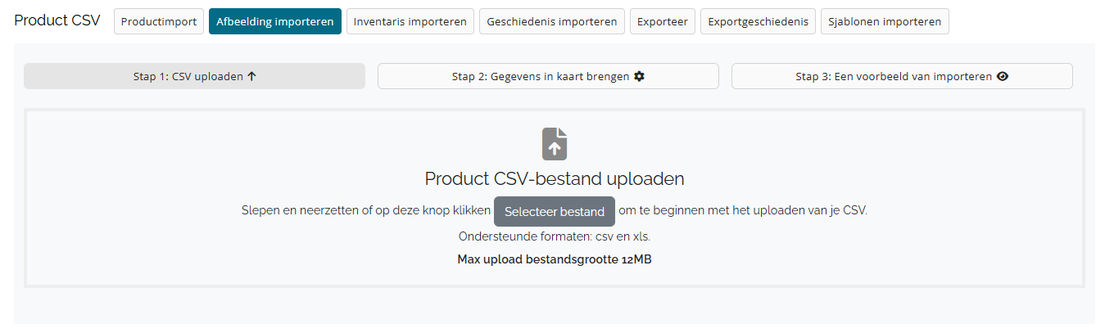Image resolution: width=1105 pixels, height=333 pixels.
Task: Go to the Exporteer tab
Action: (663, 21)
